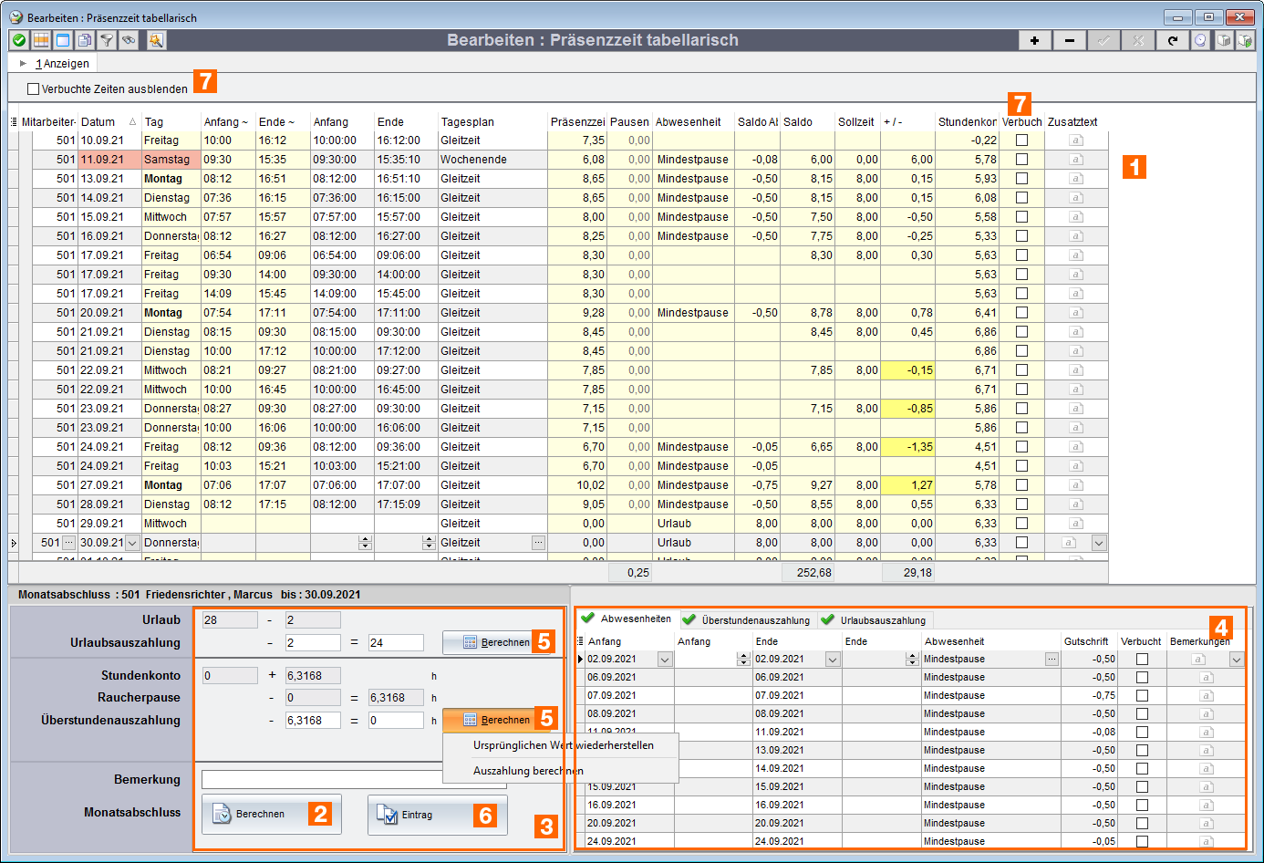Click the funnel filter toolbar icon
Image resolution: width=1264 pixels, height=863 pixels.
click(107, 40)
